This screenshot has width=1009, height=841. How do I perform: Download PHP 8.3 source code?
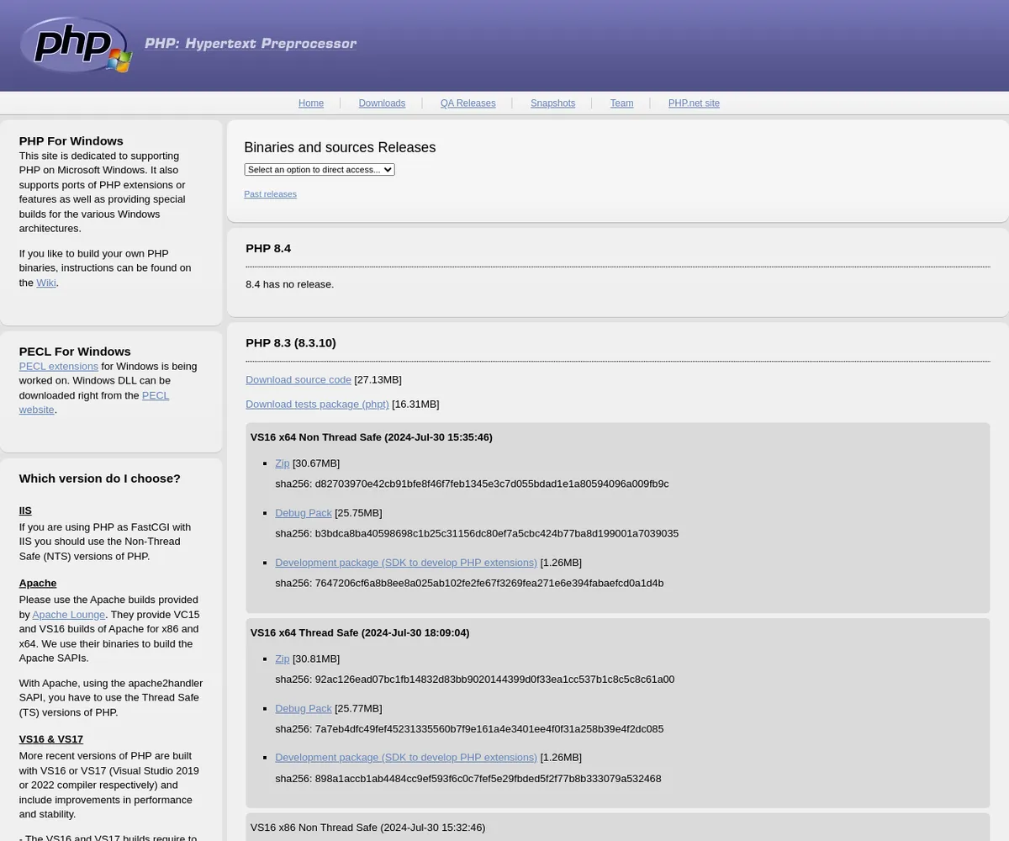298,380
